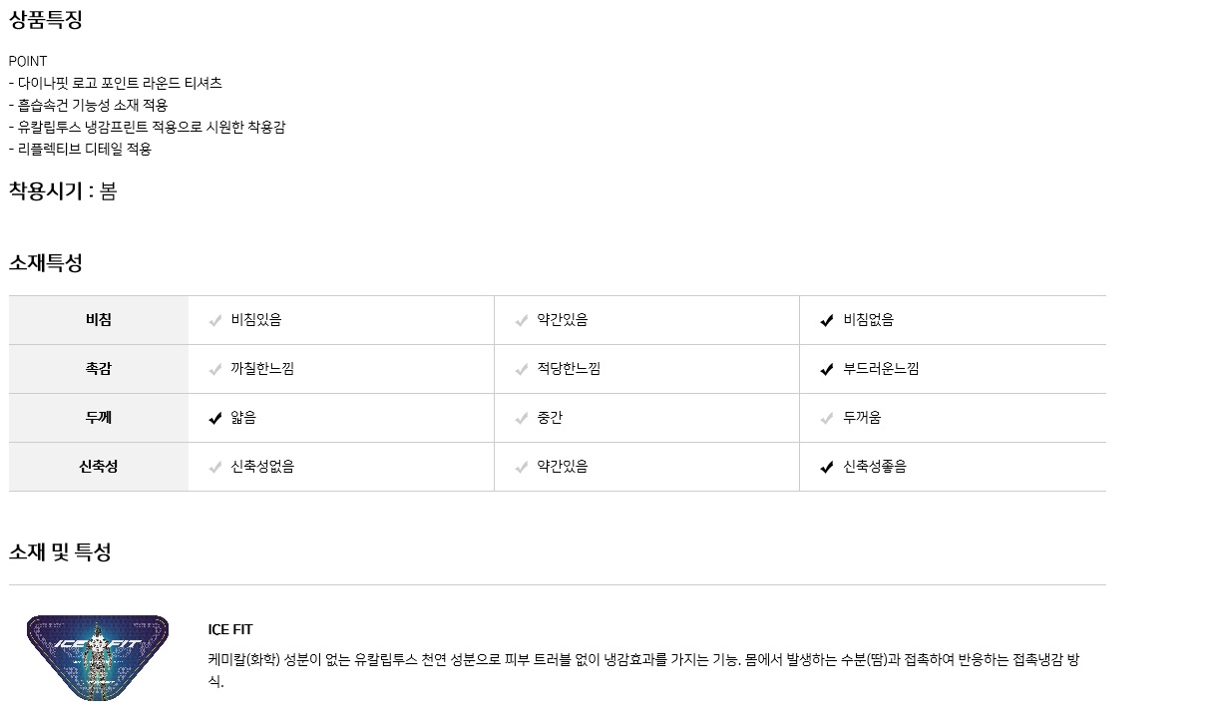Screen dimensions: 1215x719
Task: Click the checkmark beside 부드러운느낌
Action: pyautogui.click(x=826, y=370)
